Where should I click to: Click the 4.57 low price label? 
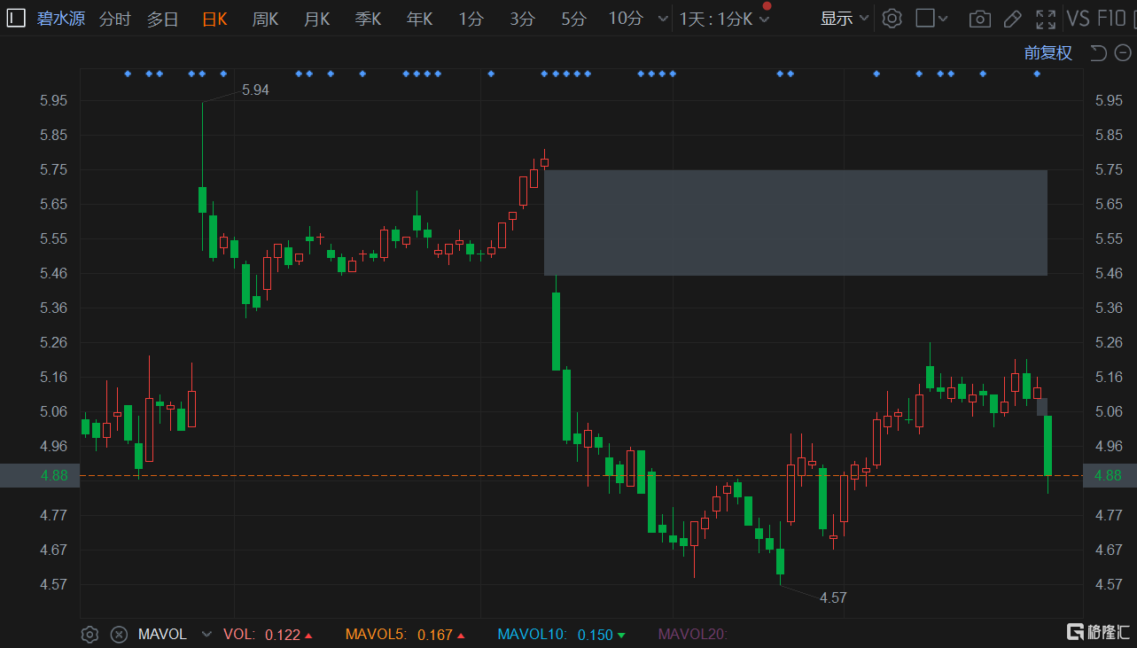tap(833, 597)
